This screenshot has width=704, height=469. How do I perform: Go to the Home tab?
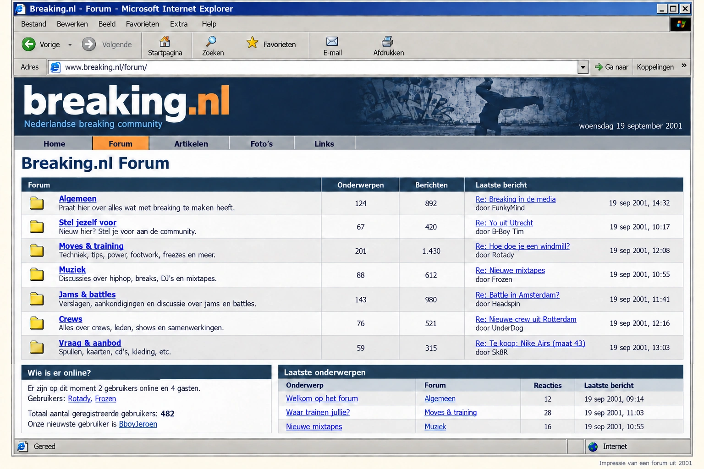coord(54,143)
